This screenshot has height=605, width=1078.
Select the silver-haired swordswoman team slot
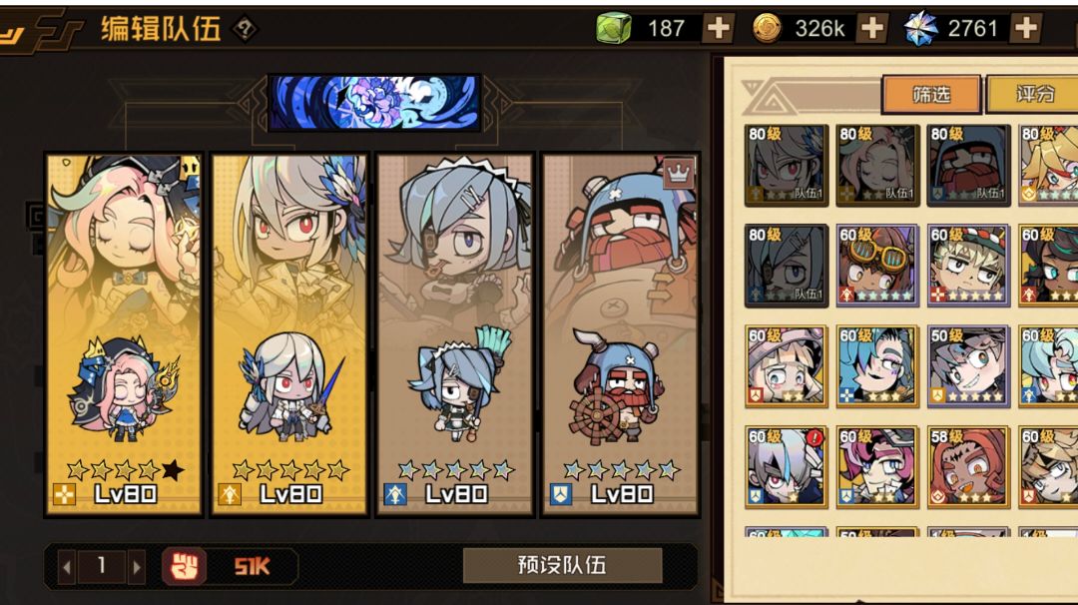click(x=289, y=334)
